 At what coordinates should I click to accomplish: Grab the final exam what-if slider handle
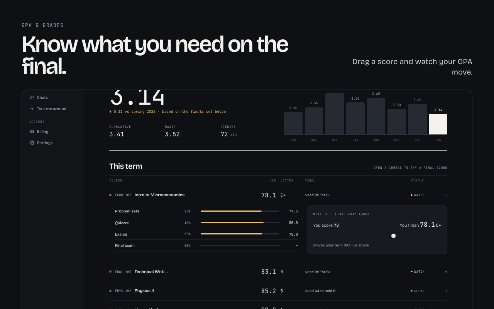click(x=393, y=236)
